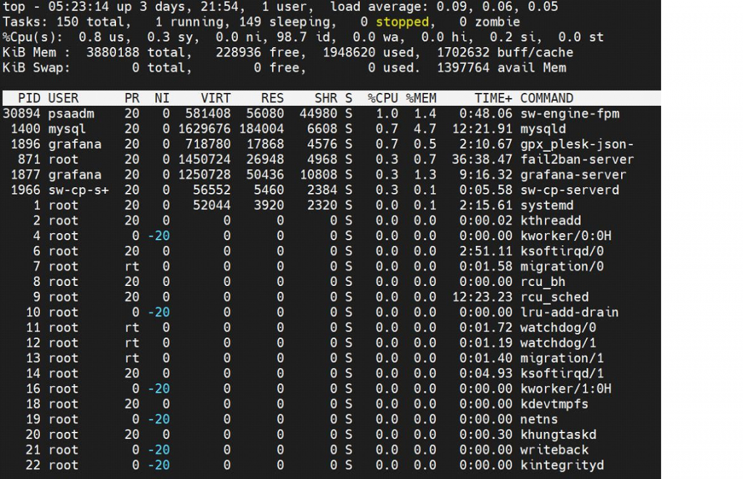The height and width of the screenshot is (479, 743).
Task: Click the COMMAND column header
Action: 546,98
